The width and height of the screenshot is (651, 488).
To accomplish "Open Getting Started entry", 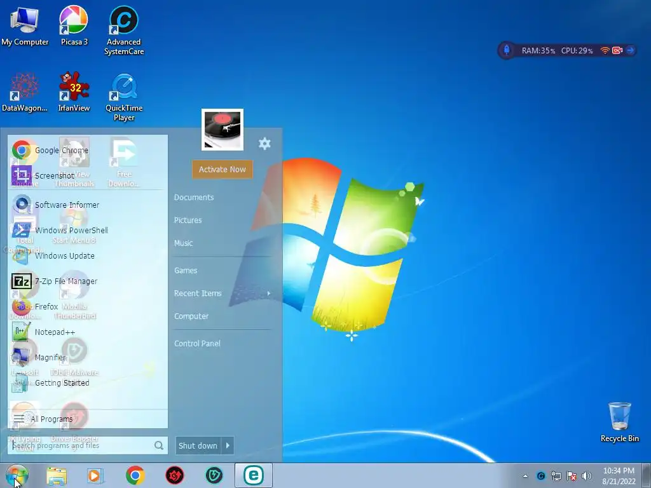I will (x=88, y=383).
